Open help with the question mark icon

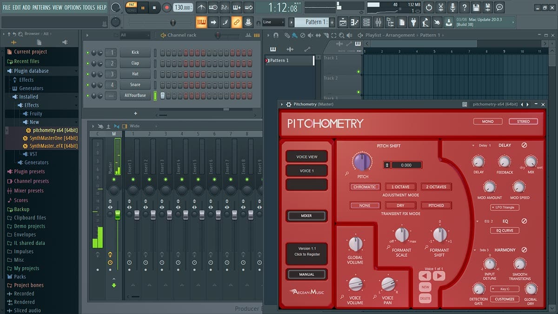[464, 7]
